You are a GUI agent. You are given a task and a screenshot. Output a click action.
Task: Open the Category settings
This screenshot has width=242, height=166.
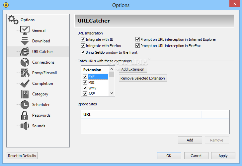click(x=40, y=94)
